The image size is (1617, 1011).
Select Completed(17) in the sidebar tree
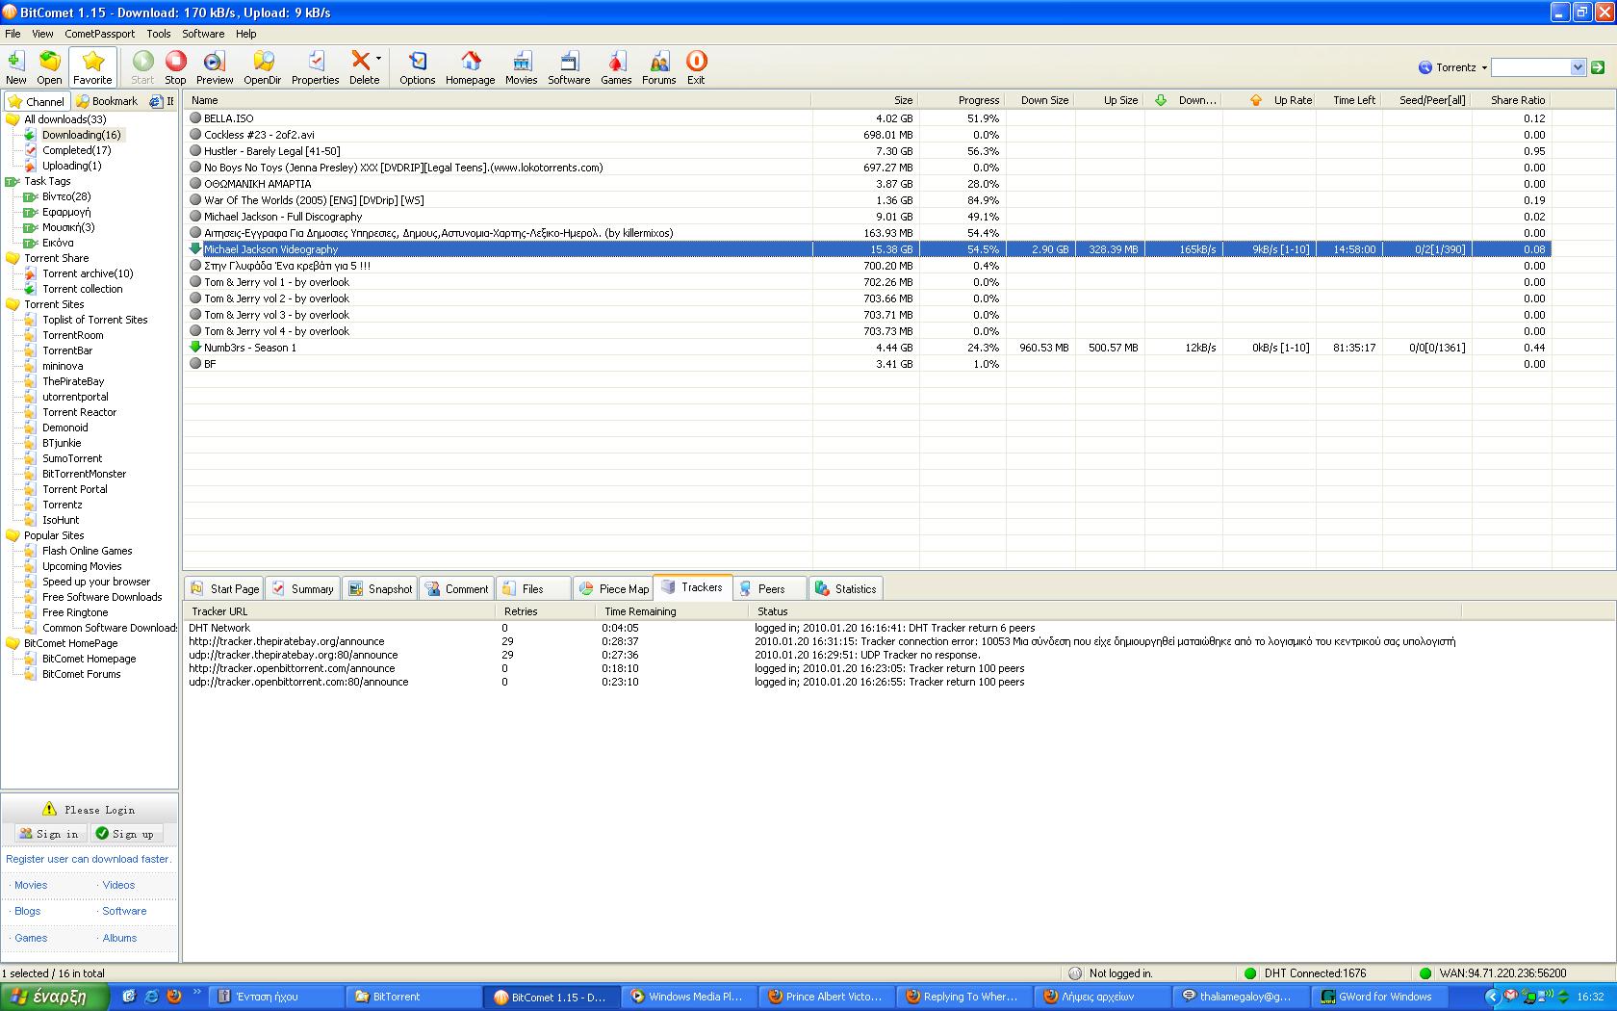[76, 150]
